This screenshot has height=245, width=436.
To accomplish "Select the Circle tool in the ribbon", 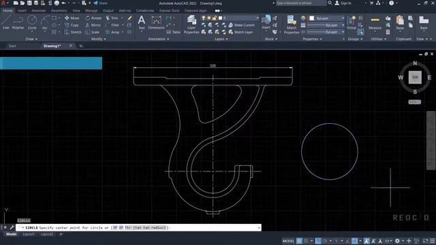I will pos(32,22).
